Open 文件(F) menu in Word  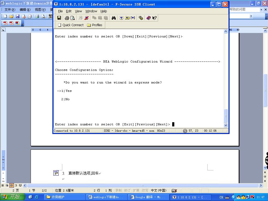(x=10, y=10)
